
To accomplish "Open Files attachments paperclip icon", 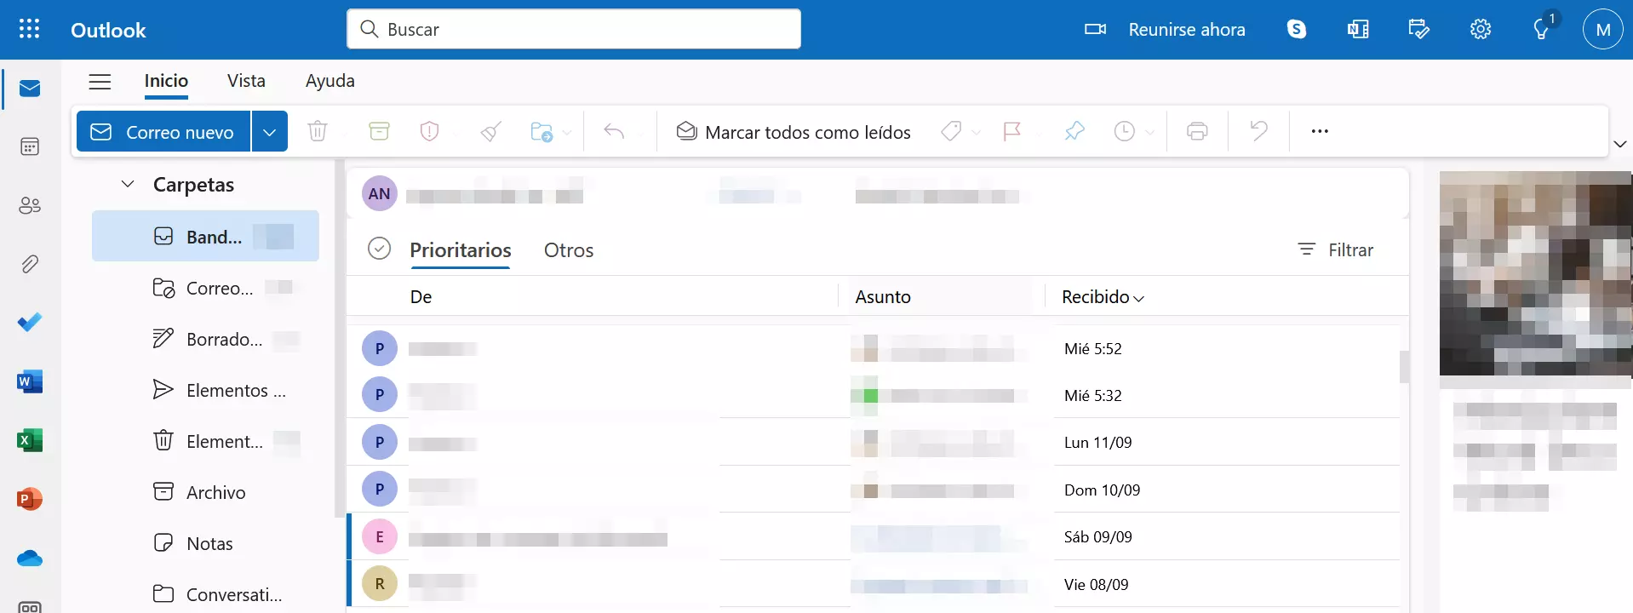I will 30,264.
